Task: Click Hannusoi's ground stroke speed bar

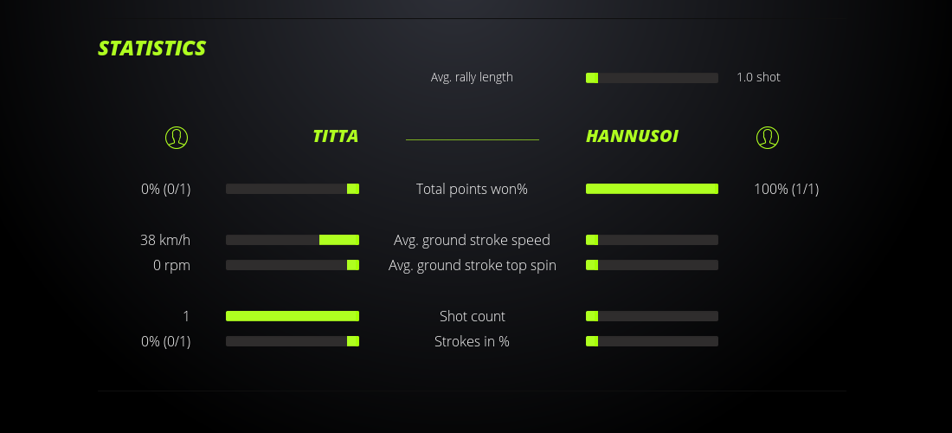Action: coord(652,240)
